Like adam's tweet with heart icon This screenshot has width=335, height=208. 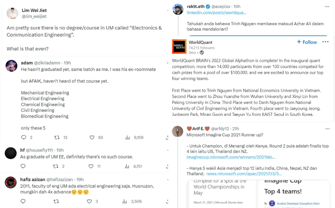(92, 137)
